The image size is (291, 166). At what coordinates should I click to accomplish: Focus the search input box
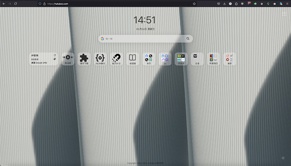pyautogui.click(x=145, y=39)
